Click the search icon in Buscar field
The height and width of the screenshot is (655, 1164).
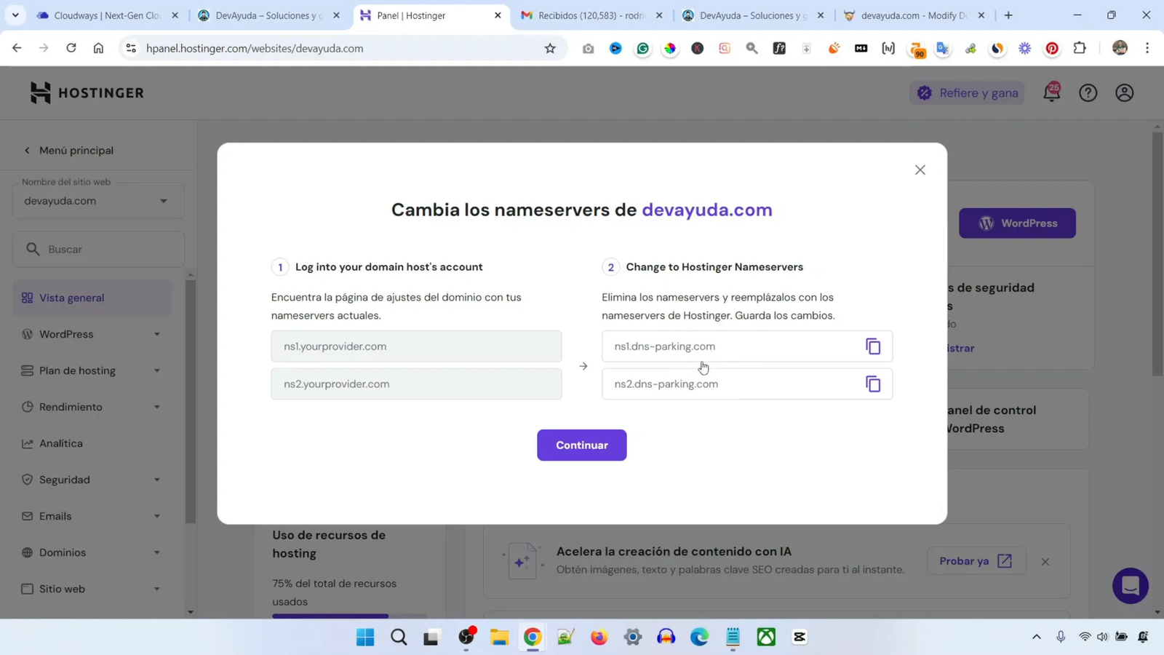point(33,248)
